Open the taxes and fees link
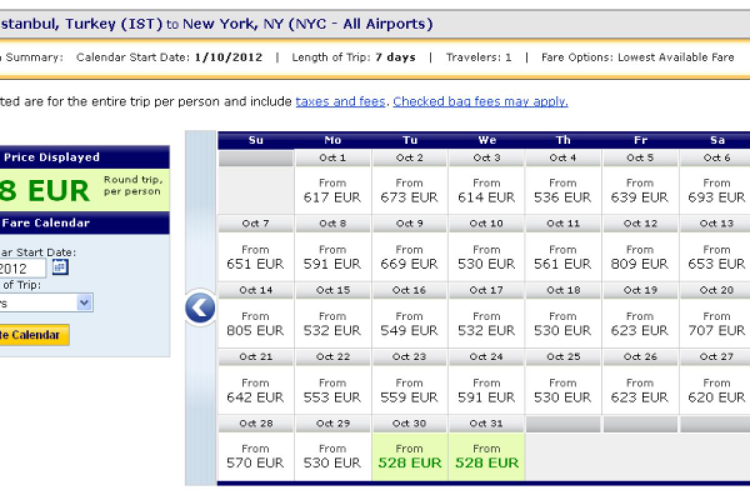The image size is (750, 500). (x=340, y=101)
